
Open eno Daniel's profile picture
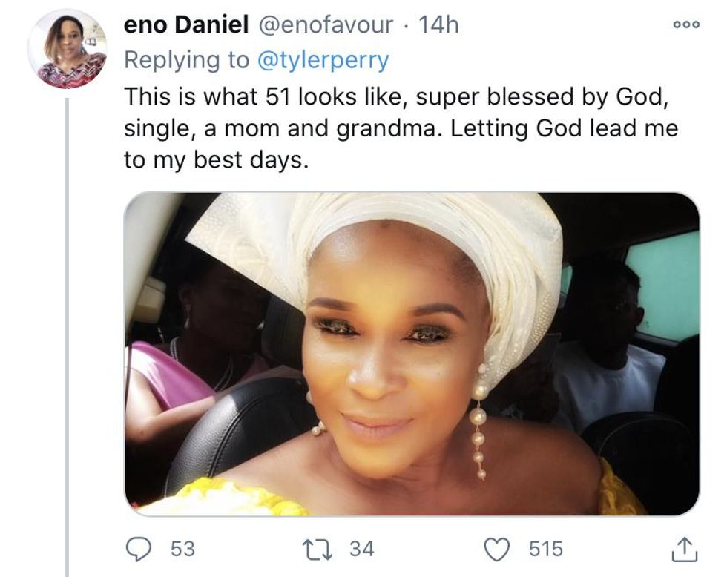coord(68,50)
